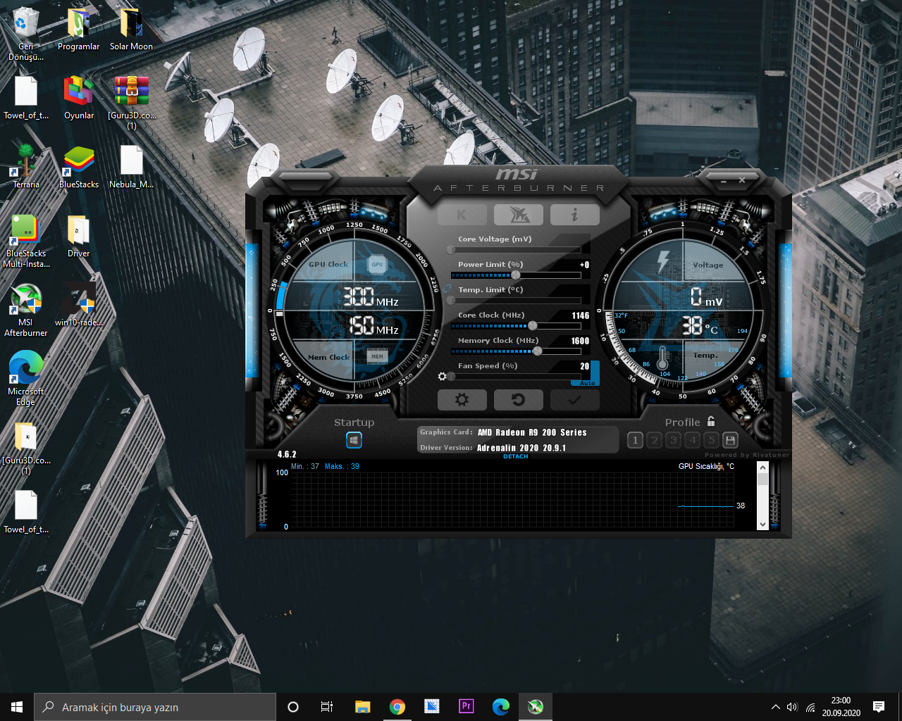Open MSI Kombustor with the K button

pos(462,215)
